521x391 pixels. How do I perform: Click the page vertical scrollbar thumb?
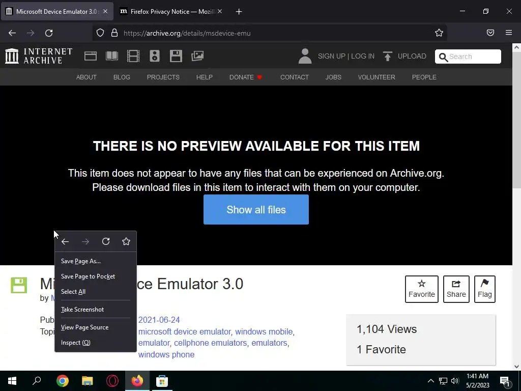[x=516, y=120]
